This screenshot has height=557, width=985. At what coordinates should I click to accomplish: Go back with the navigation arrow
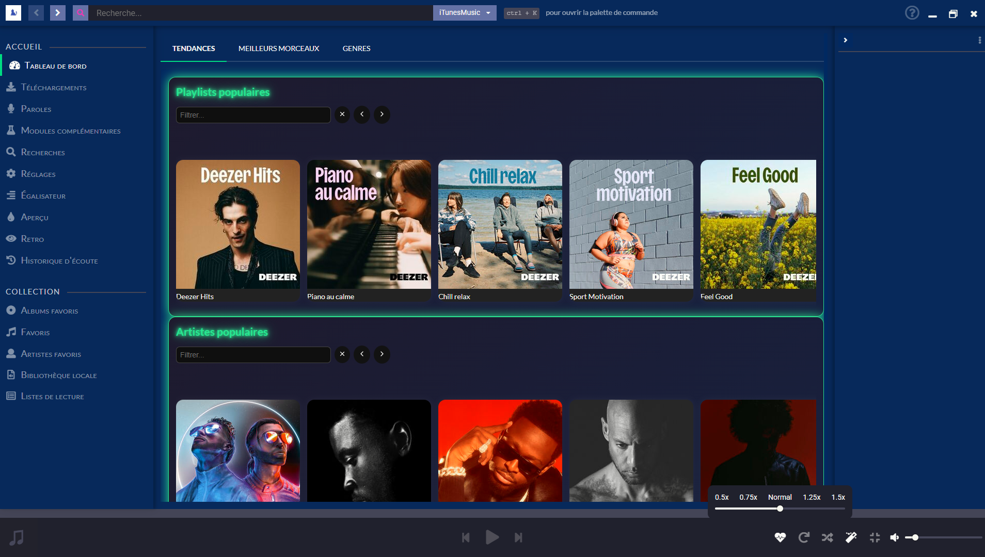click(36, 13)
